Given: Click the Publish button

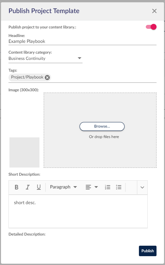Looking at the screenshot, I should pyautogui.click(x=148, y=251).
